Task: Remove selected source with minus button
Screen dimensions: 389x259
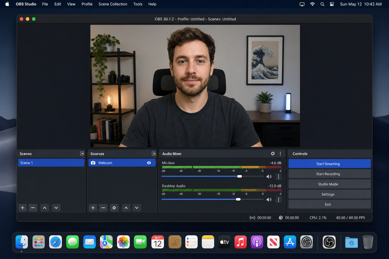Action: pyautogui.click(x=103, y=208)
